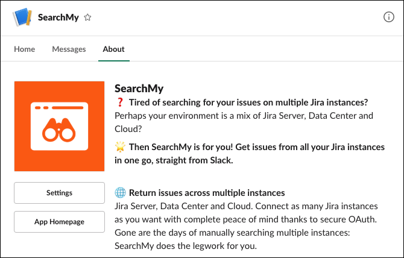Click 'Gone are the days of manually' line
This screenshot has width=404, height=258.
[x=232, y=233]
